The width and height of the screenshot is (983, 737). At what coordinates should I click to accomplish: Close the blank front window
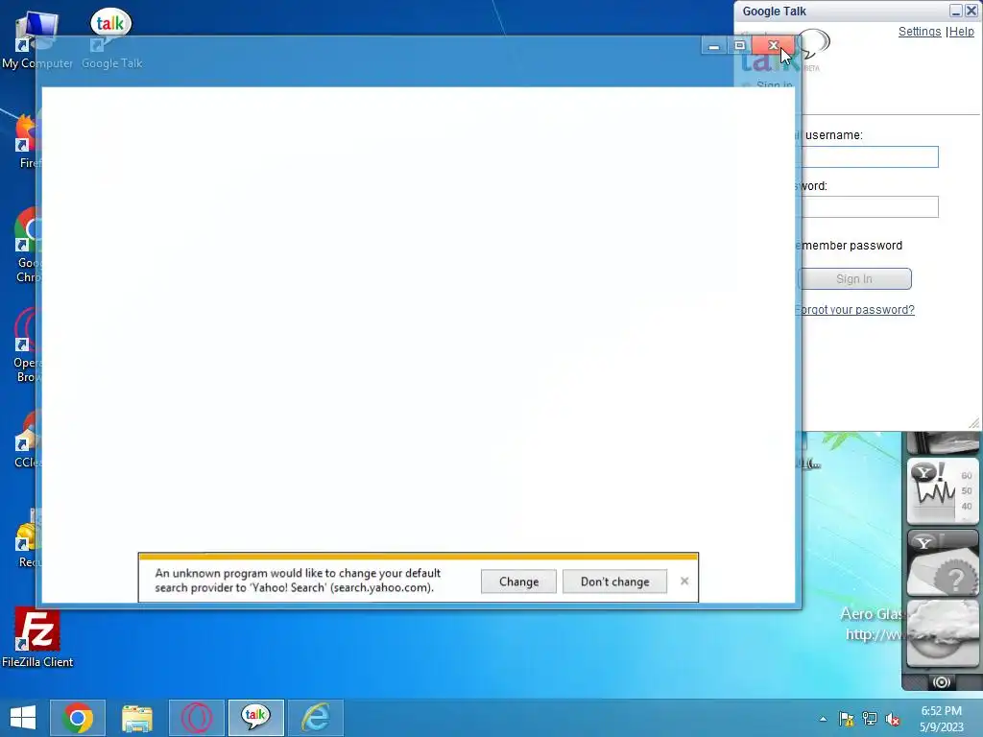pyautogui.click(x=773, y=45)
